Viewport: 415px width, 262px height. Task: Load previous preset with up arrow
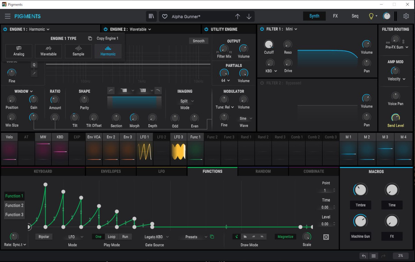[x=238, y=17]
